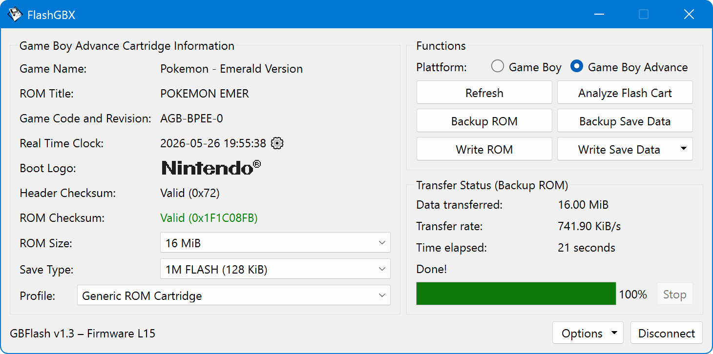Click the FlashGBX app icon in title bar
Viewport: 713px width, 354px height.
point(15,15)
